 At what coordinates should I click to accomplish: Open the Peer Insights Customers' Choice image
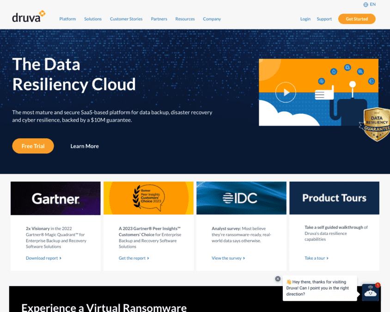tap(148, 198)
